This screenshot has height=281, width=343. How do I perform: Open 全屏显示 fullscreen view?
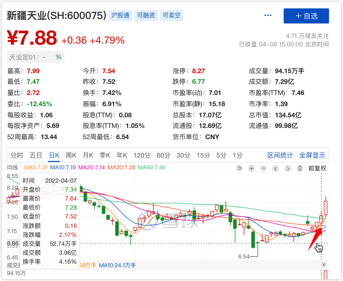click(x=312, y=155)
